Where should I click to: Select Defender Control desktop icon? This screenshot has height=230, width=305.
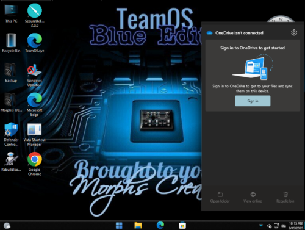(x=11, y=134)
